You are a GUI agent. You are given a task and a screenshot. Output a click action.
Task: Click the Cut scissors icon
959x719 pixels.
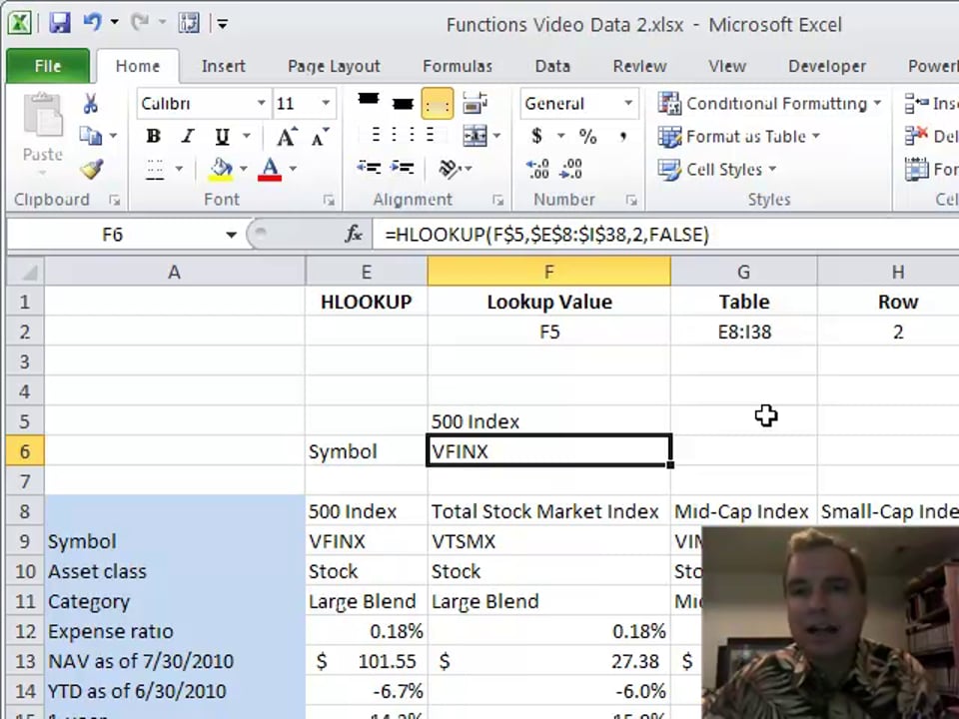coord(91,103)
